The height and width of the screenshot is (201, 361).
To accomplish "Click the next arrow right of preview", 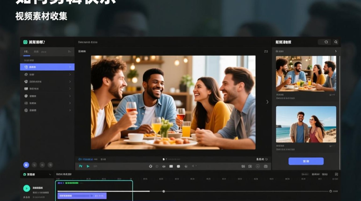I will [267, 102].
